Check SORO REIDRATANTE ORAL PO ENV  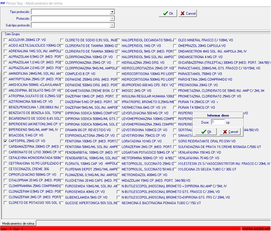point(175,141)
